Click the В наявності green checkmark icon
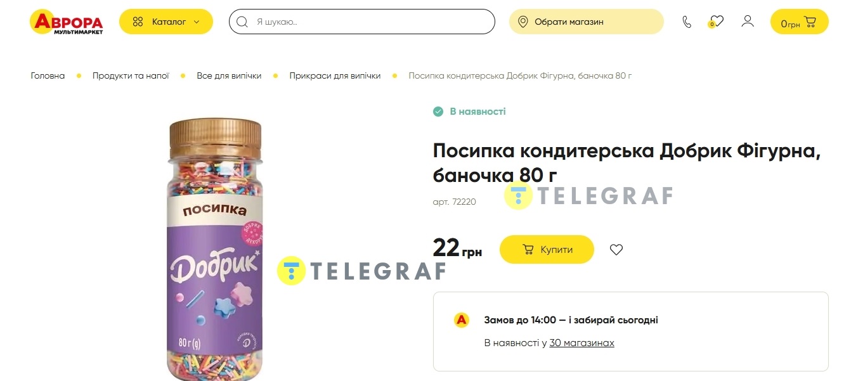The image size is (851, 381). pos(438,112)
